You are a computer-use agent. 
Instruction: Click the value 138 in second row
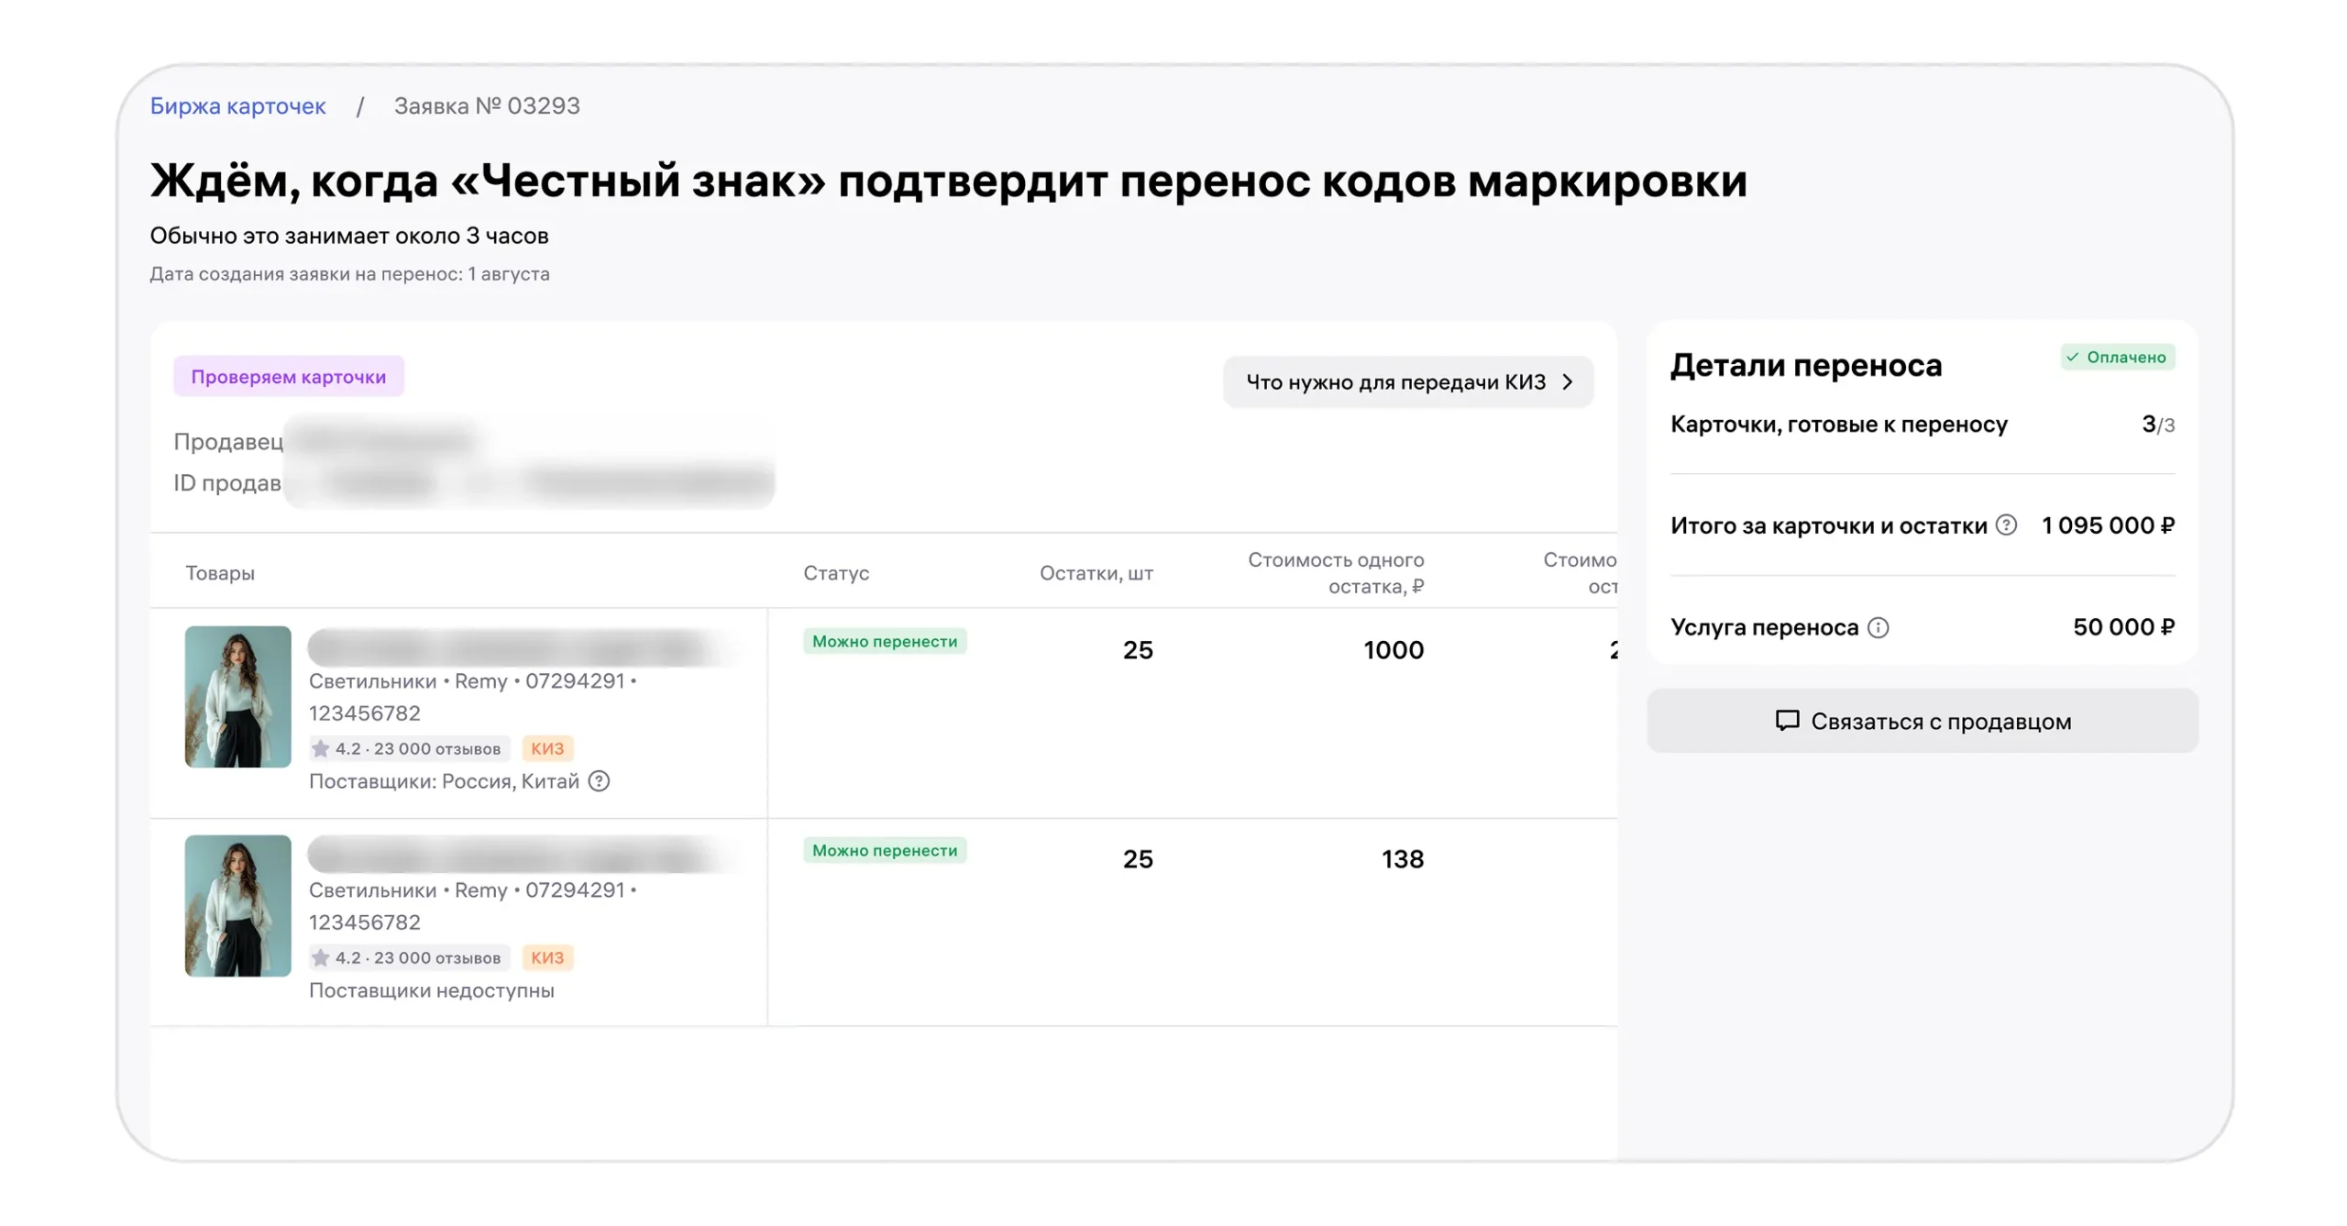[1402, 858]
